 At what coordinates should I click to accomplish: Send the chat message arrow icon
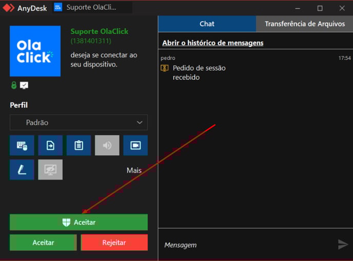point(343,245)
